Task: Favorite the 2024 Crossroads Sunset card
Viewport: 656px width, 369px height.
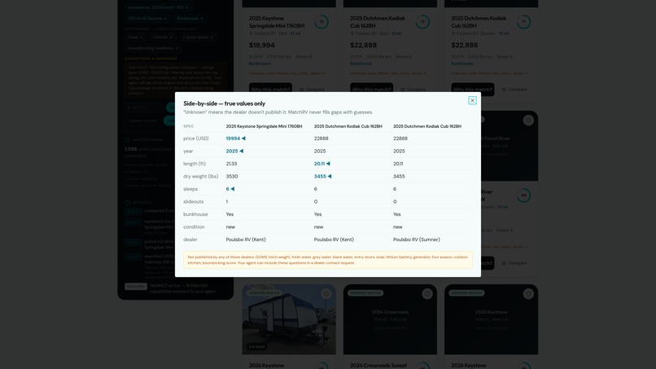Action: tap(427, 294)
